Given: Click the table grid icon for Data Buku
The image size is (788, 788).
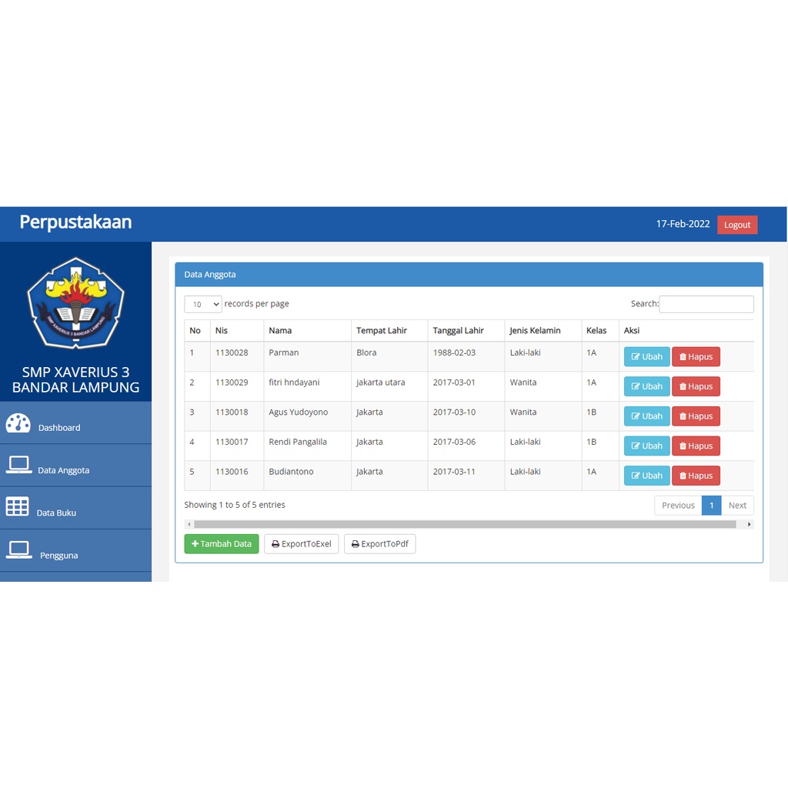Looking at the screenshot, I should tap(18, 506).
